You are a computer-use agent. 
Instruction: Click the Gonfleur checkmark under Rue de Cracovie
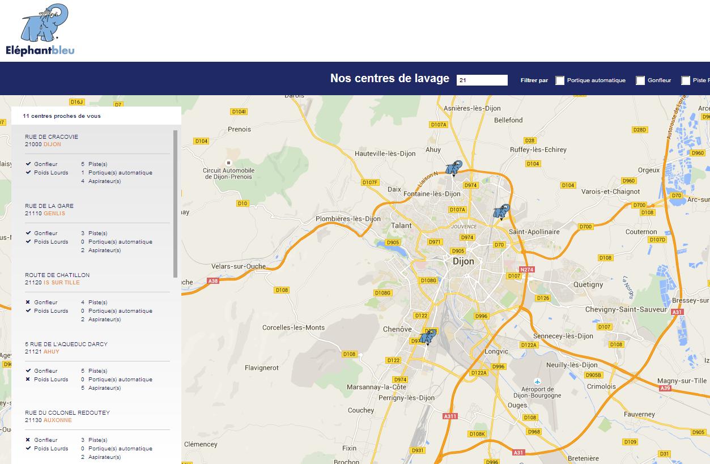[28, 164]
